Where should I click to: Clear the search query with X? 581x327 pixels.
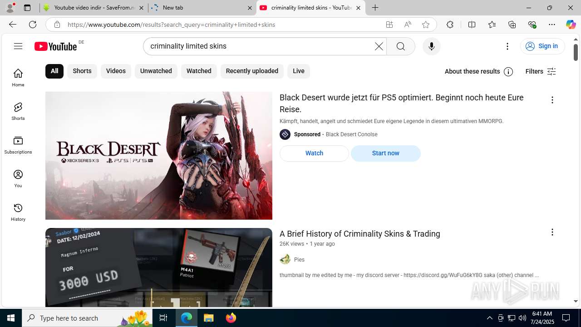tap(379, 46)
